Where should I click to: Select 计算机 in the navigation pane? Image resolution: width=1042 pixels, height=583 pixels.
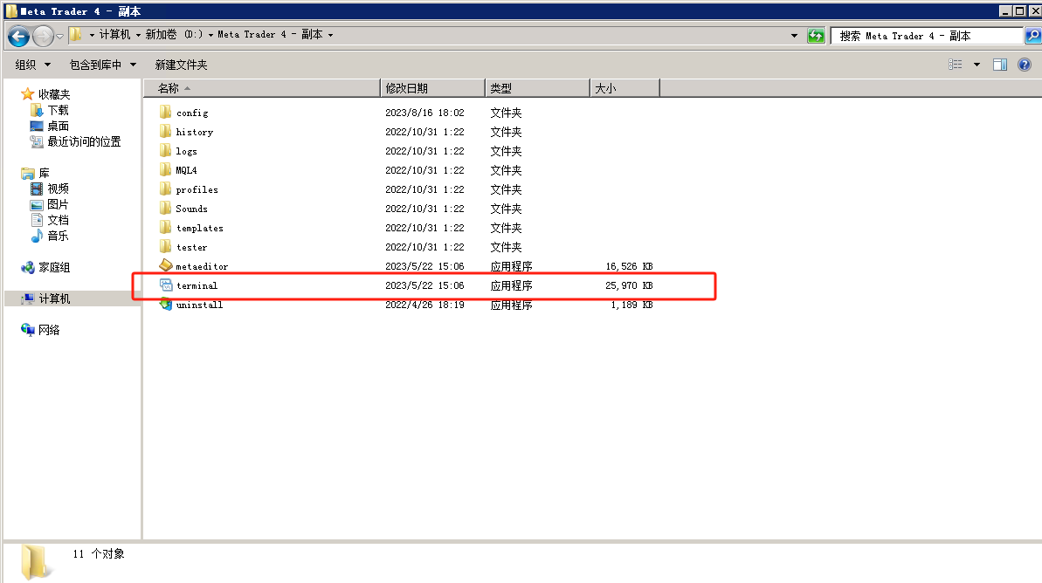[x=54, y=298]
